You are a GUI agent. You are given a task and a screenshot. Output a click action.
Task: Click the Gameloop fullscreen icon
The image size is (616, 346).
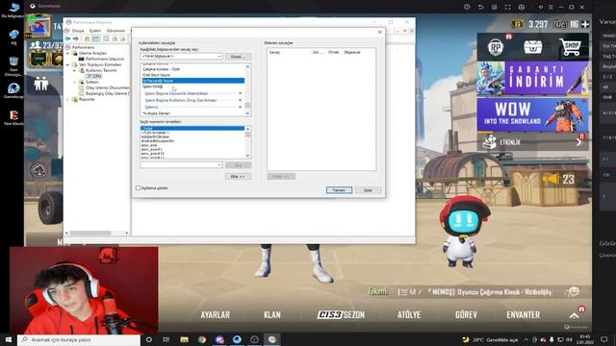click(507, 7)
